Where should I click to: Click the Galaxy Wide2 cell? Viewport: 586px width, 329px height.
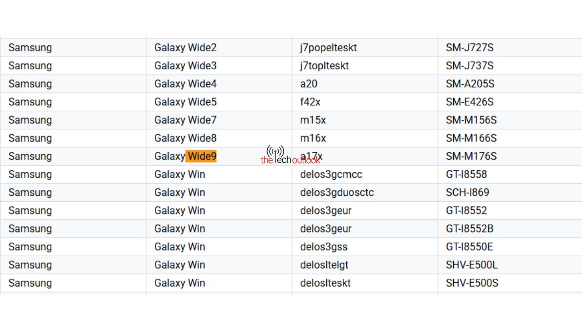[219, 48]
